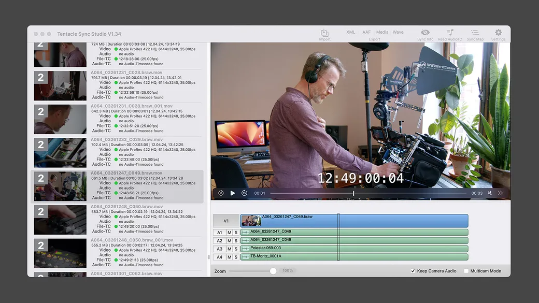Uncheck Keep Camera Audio
Screen dimensions: 539x303
(413, 270)
